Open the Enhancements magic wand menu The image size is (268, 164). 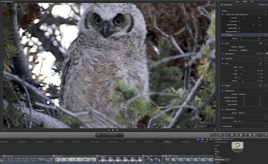coord(213,135)
